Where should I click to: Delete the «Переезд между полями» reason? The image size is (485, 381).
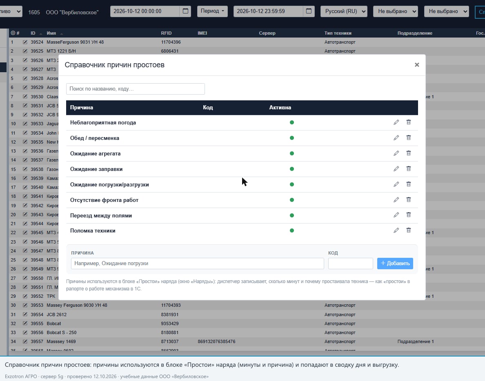[x=409, y=215]
